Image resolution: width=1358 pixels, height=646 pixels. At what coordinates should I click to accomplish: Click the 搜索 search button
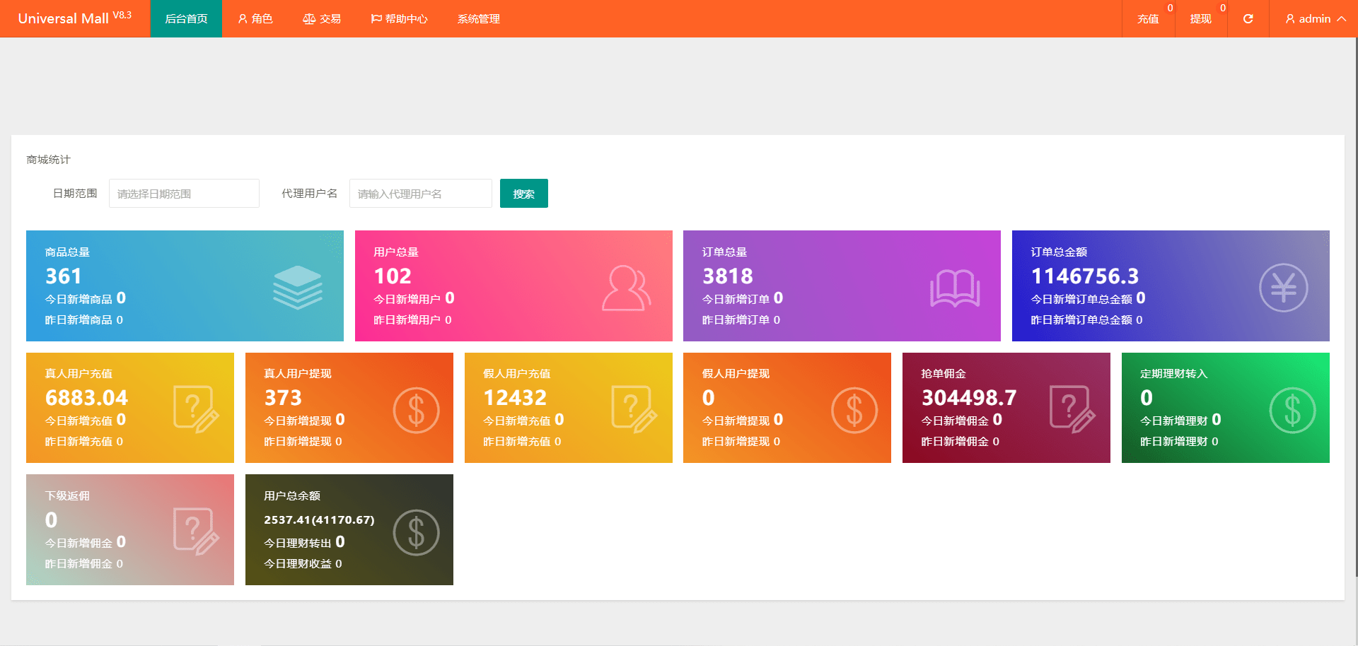pyautogui.click(x=523, y=193)
